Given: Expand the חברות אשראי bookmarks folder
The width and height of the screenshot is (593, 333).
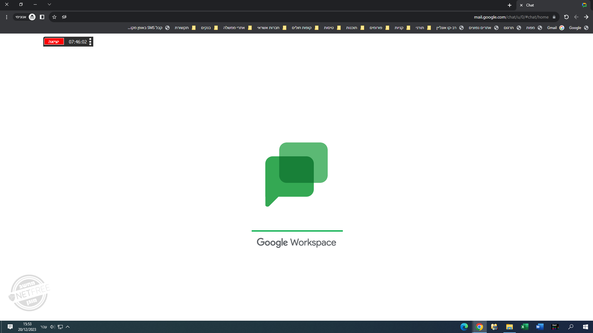Looking at the screenshot, I should pos(272,28).
